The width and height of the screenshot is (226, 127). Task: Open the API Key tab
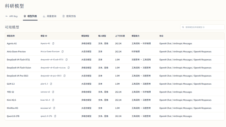click(x=11, y=16)
